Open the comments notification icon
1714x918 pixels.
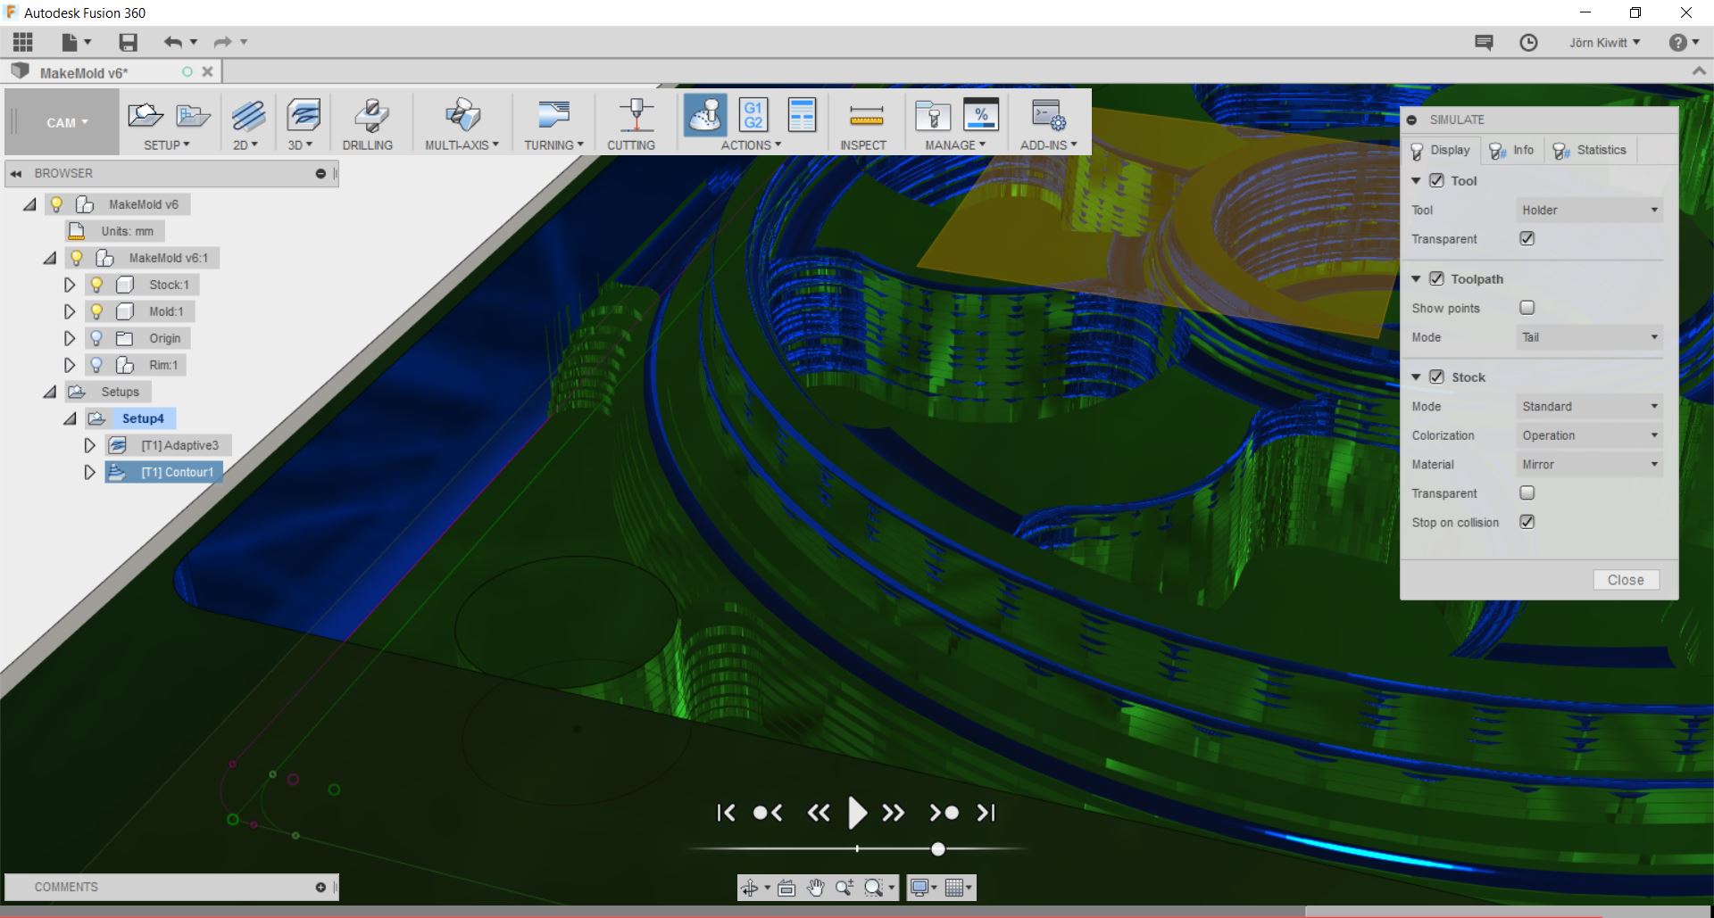point(1484,42)
